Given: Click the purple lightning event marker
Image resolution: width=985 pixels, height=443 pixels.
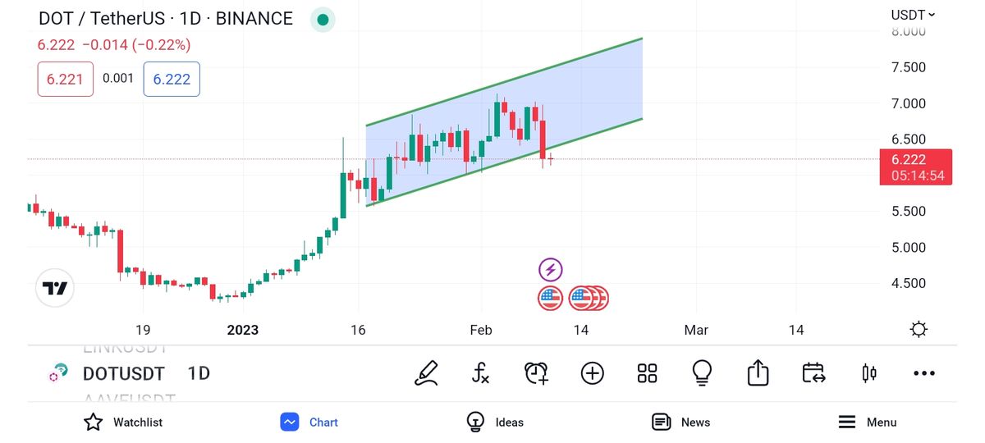Looking at the screenshot, I should (550, 269).
